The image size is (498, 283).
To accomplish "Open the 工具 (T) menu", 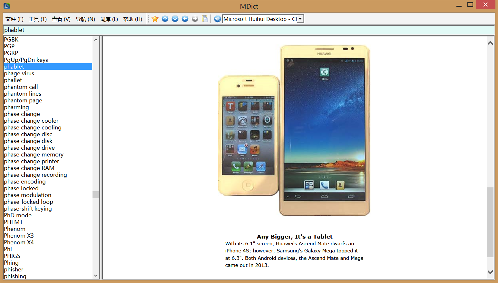I will (38, 19).
